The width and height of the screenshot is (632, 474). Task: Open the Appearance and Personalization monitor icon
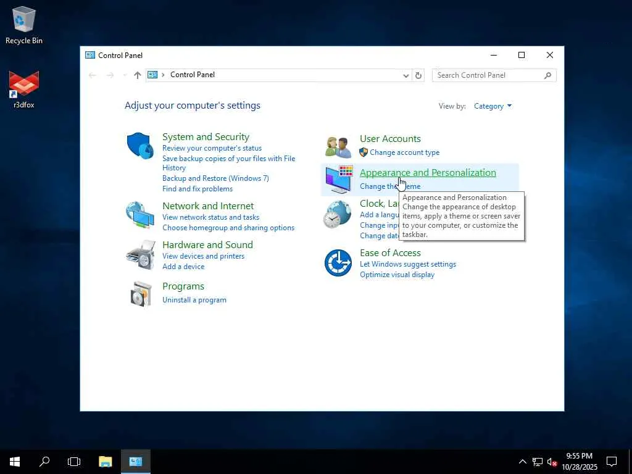pyautogui.click(x=339, y=180)
